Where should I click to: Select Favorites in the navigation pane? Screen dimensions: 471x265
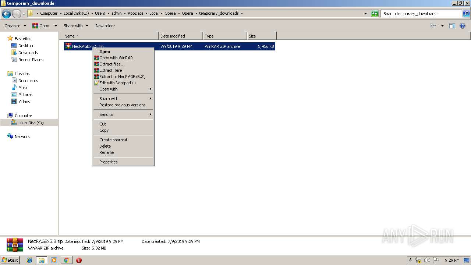pos(23,39)
